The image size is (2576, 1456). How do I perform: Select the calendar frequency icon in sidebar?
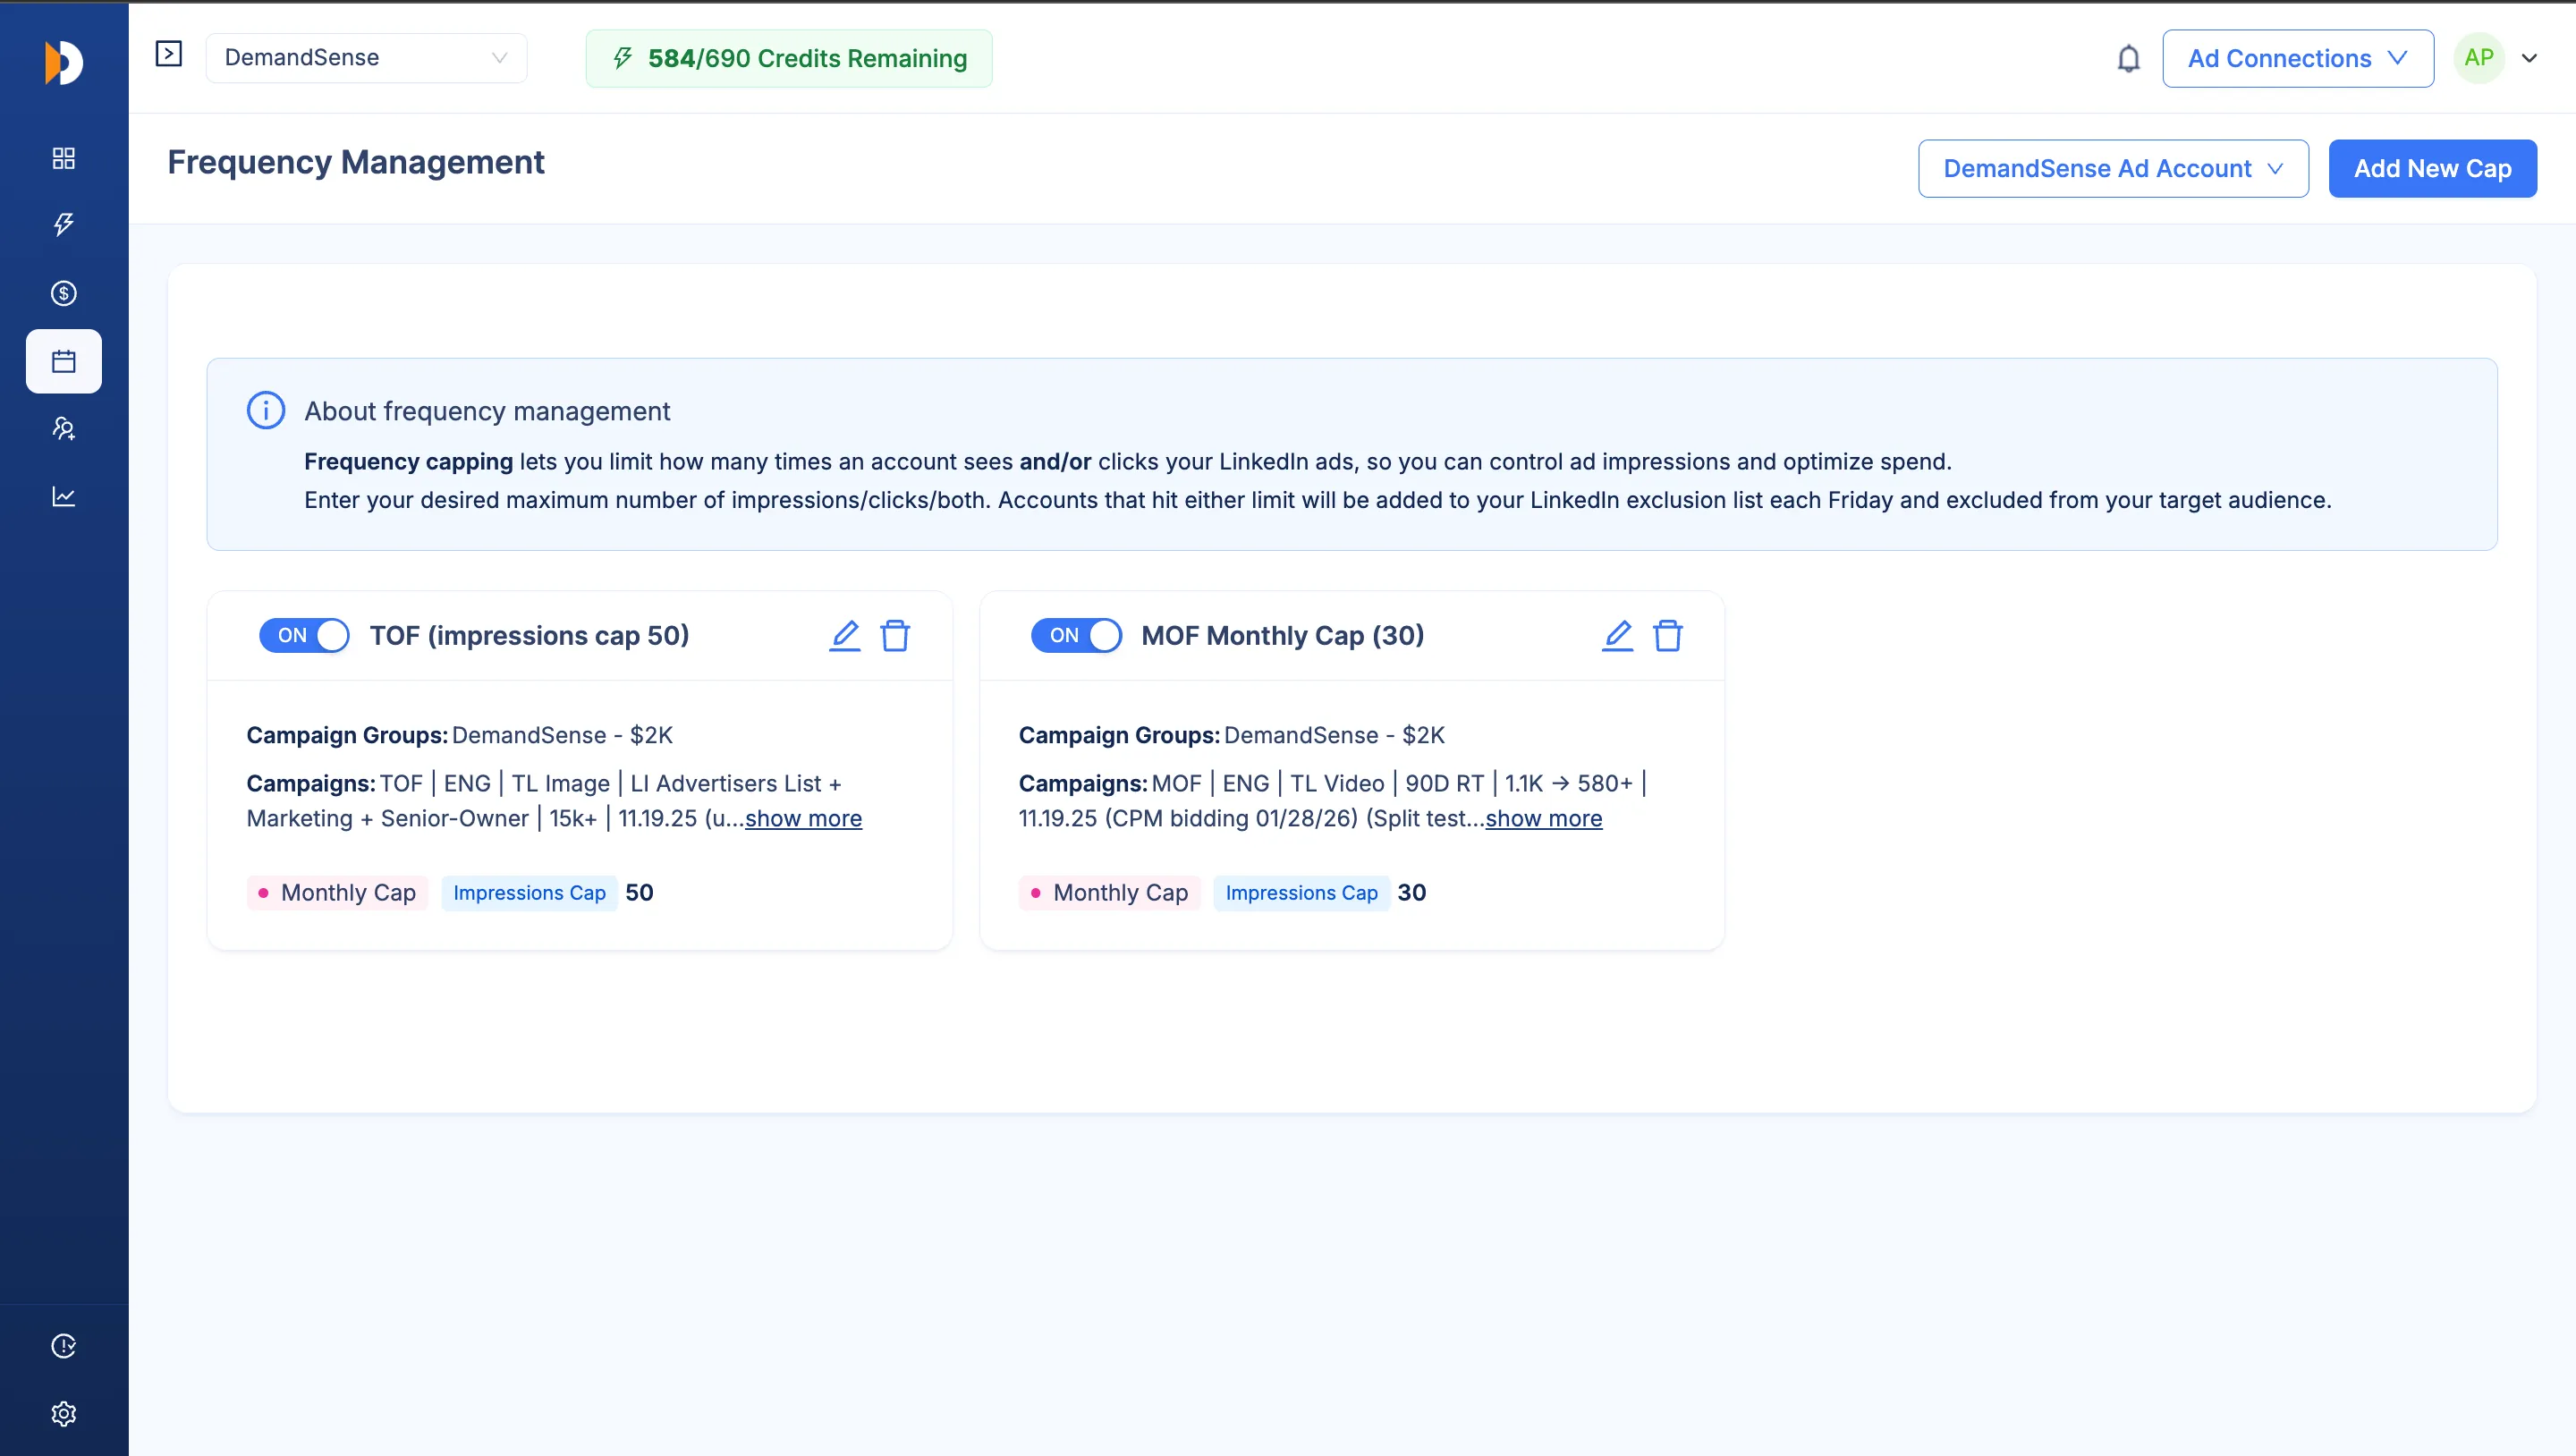[x=63, y=361]
